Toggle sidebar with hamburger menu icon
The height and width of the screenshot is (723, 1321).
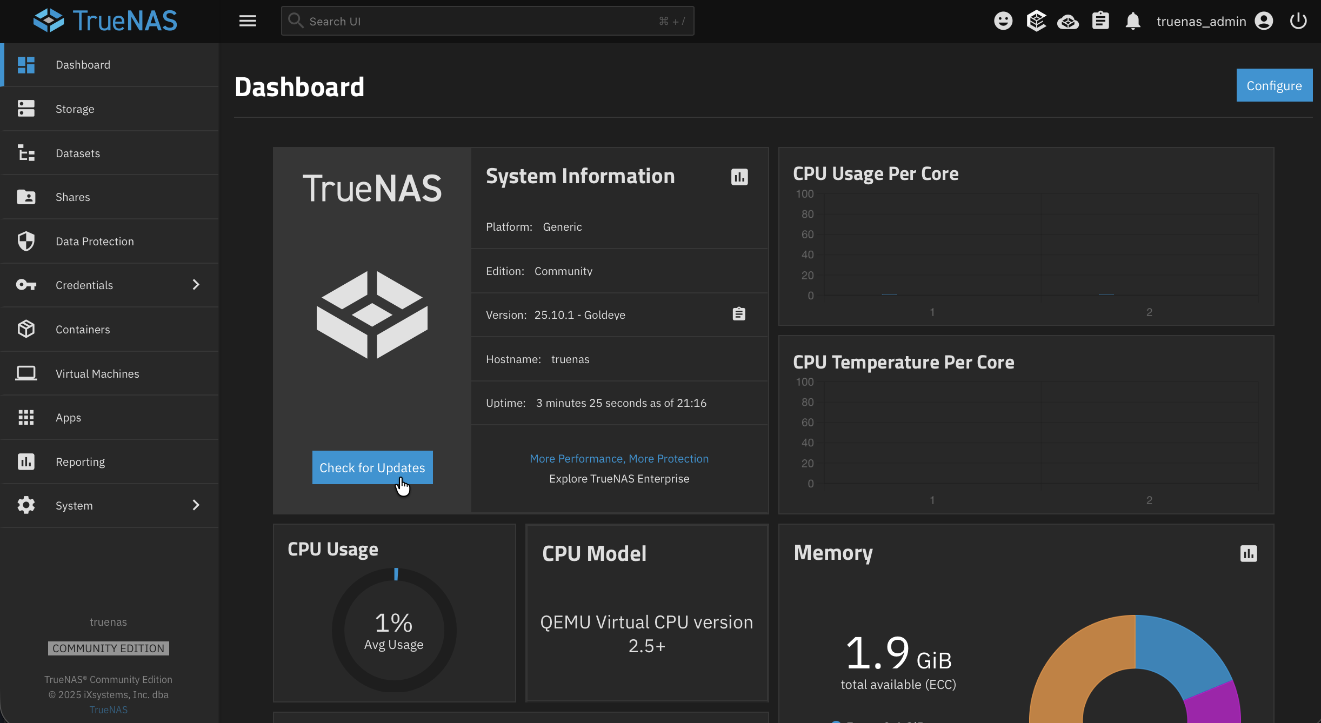(248, 21)
